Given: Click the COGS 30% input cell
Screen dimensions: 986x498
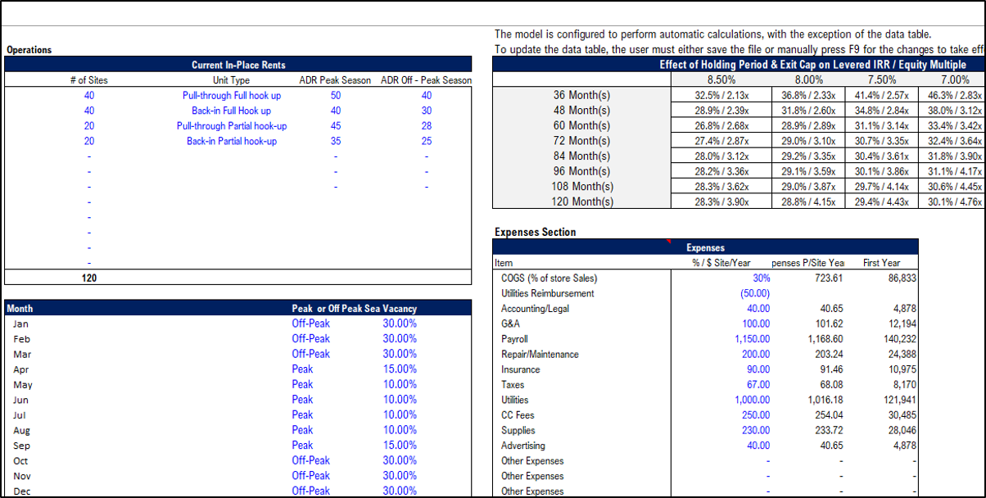Looking at the screenshot, I should (761, 278).
